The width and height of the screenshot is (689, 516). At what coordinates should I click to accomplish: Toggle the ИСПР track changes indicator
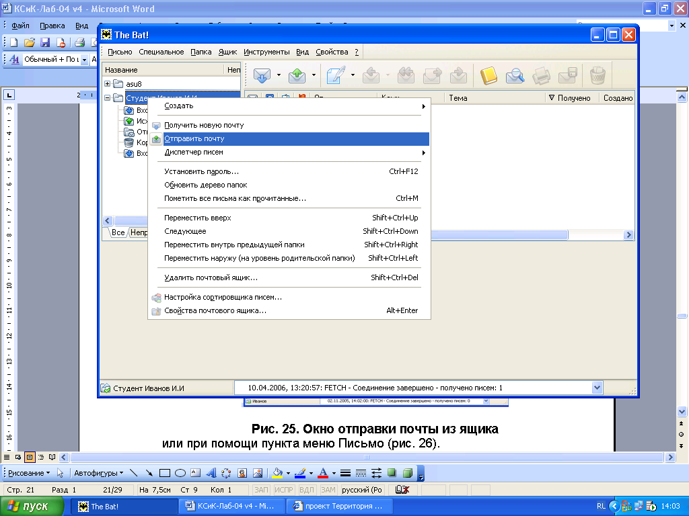point(284,490)
